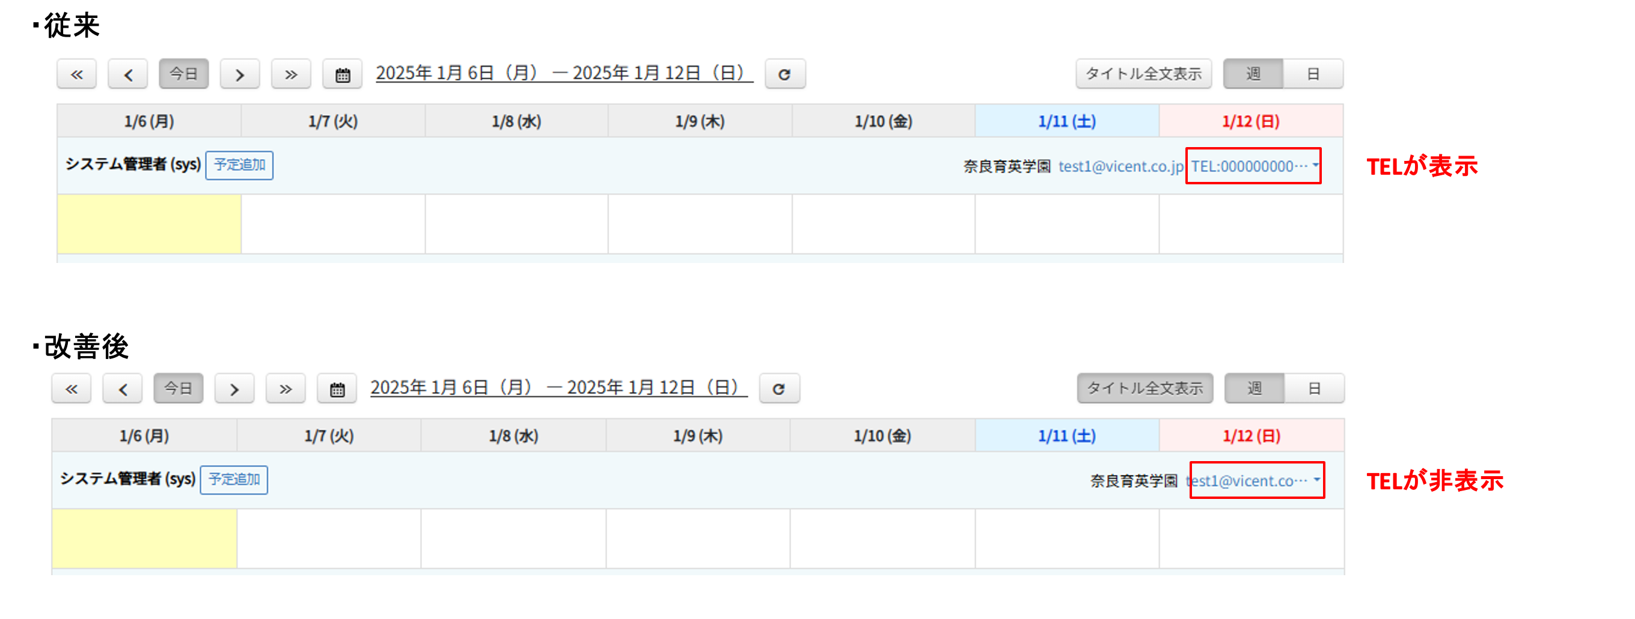Switch to '週' view in the lower calendar
Image resolution: width=1635 pixels, height=619 pixels.
pos(1254,389)
